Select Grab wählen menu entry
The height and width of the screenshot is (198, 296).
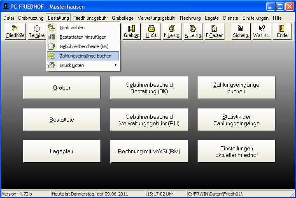[x=83, y=28]
